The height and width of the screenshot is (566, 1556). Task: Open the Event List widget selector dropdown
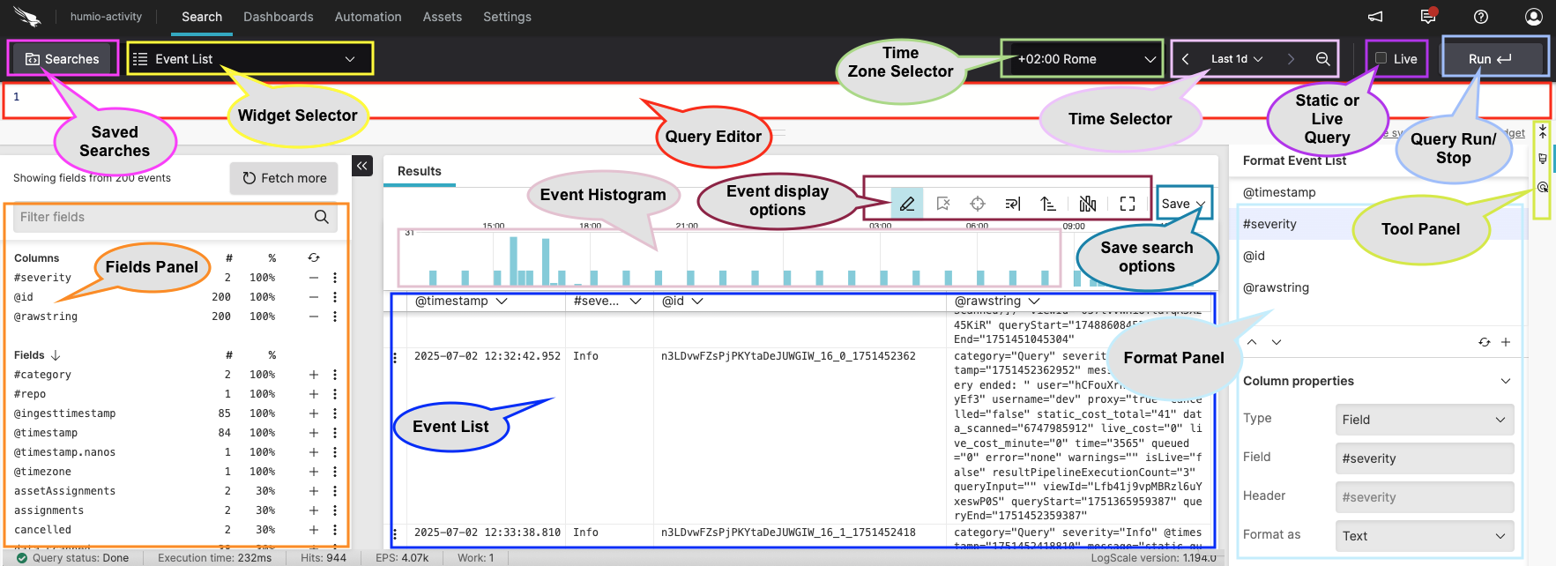tap(250, 59)
